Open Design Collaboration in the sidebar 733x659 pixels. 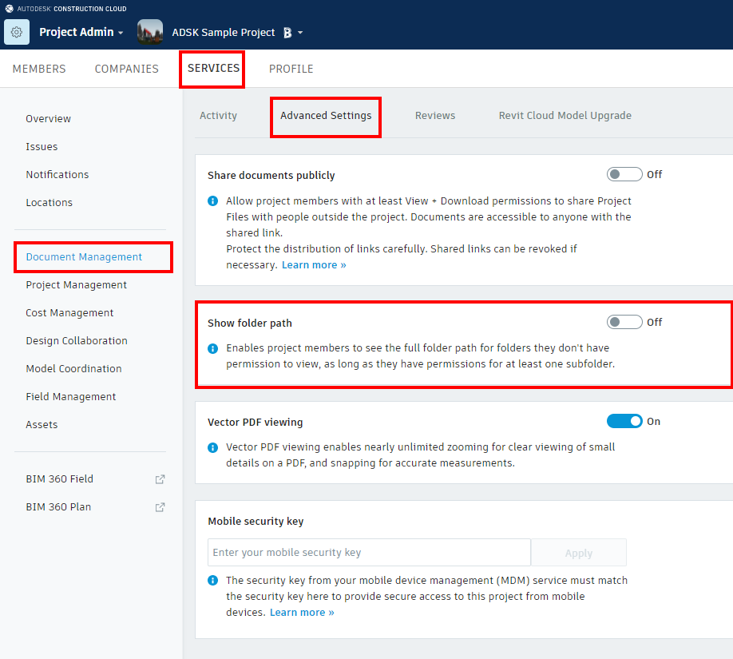pos(77,341)
